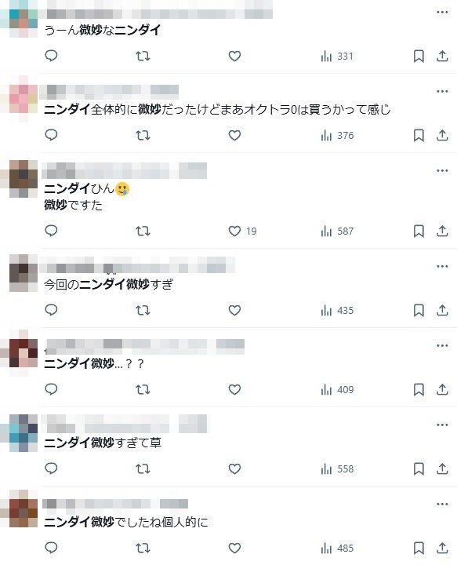
Task: Open more menu for 'ニンダイひん' post
Action: coord(442,171)
